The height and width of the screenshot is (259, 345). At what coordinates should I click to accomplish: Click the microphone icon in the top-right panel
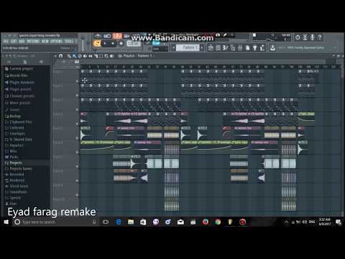tap(312, 37)
